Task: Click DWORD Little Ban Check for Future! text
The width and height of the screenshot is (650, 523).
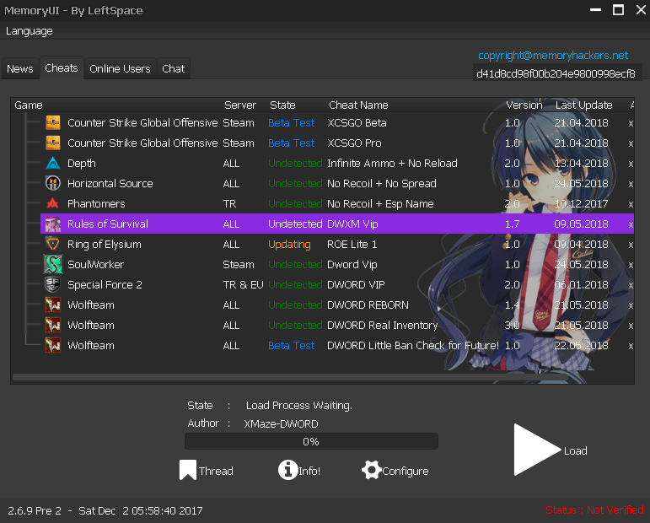Action: click(413, 346)
